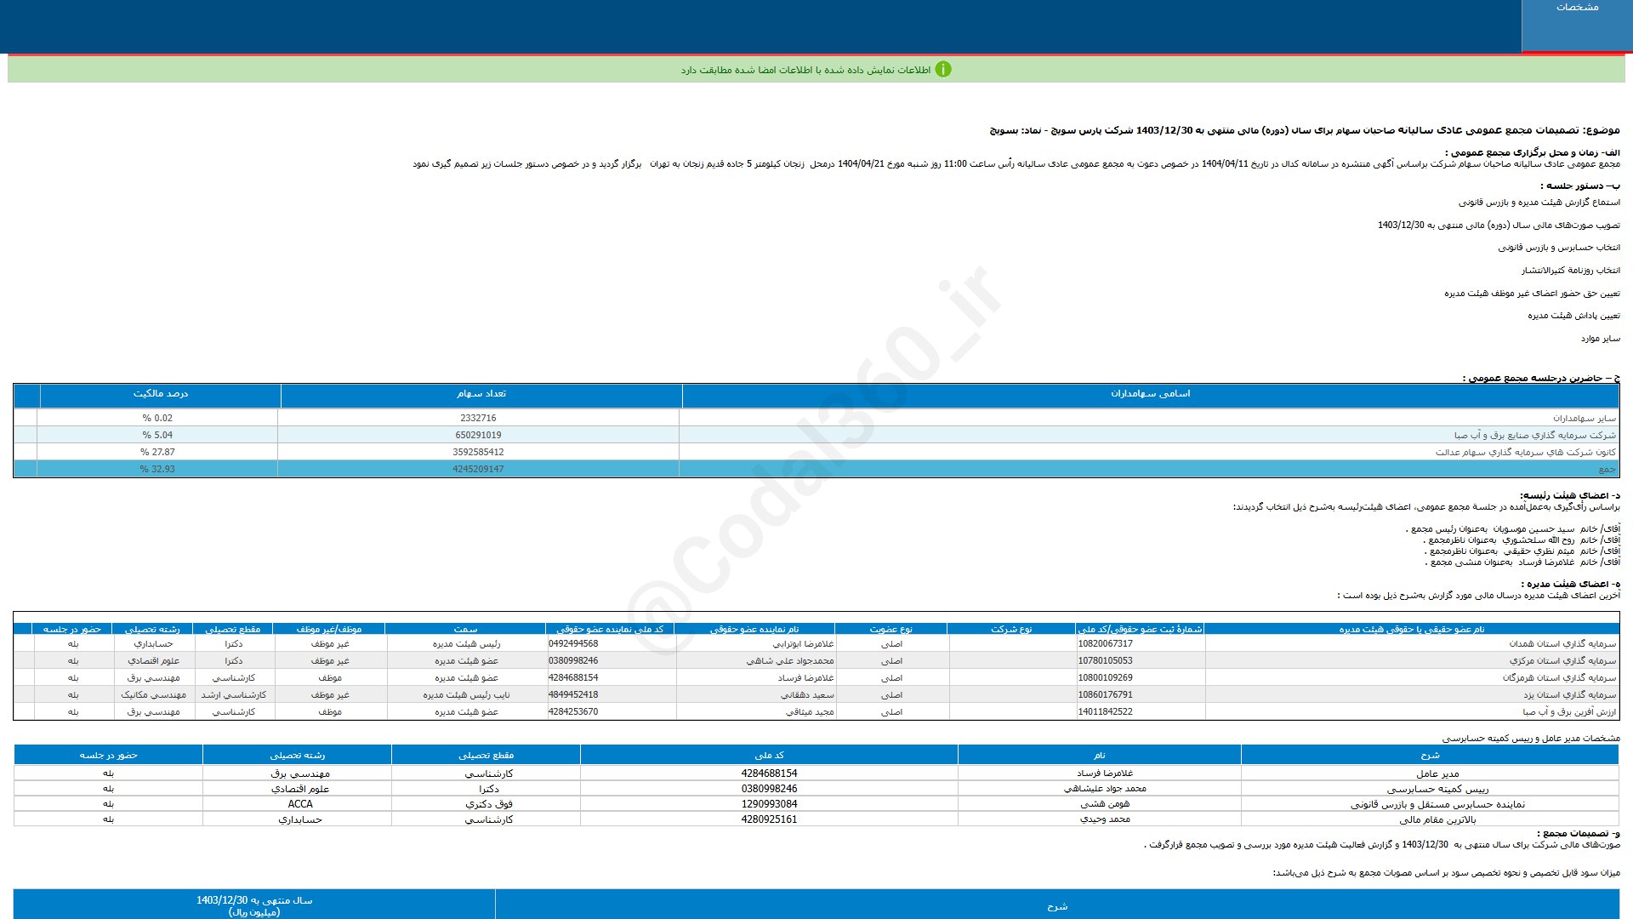Select board member سرمایه گذاری استان یزد
Viewport: 1633px width, 919px height.
click(x=1569, y=695)
